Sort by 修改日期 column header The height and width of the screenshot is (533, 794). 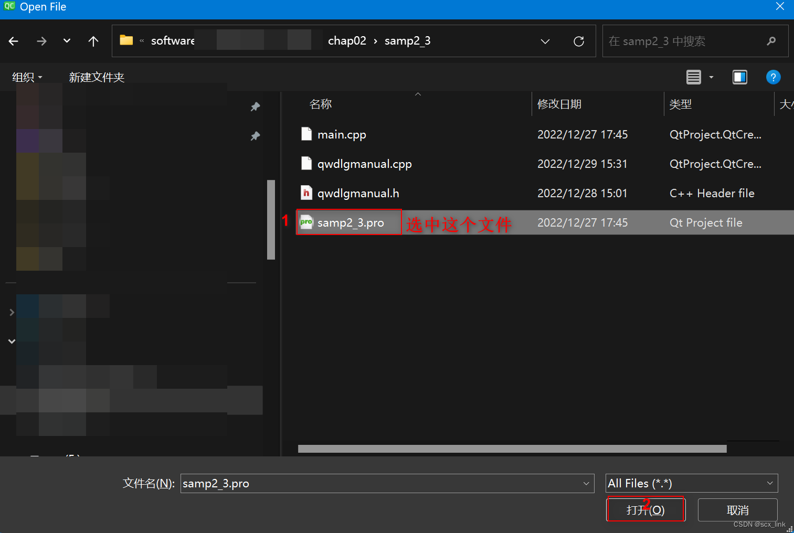(x=559, y=104)
